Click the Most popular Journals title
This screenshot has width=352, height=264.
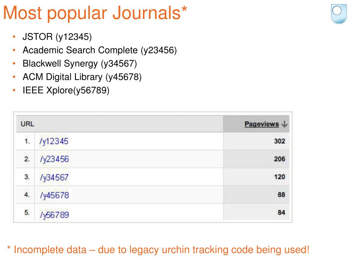(95, 13)
